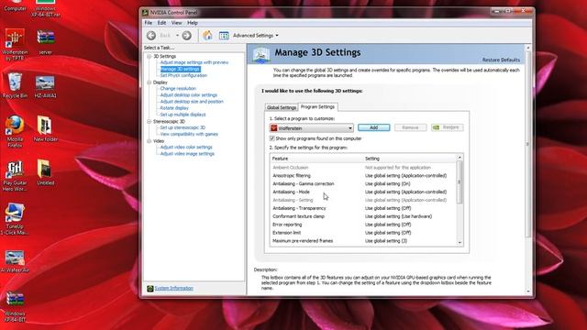The height and width of the screenshot is (330, 587).
Task: Click the feature list scrollbar thumb
Action: pyautogui.click(x=460, y=182)
